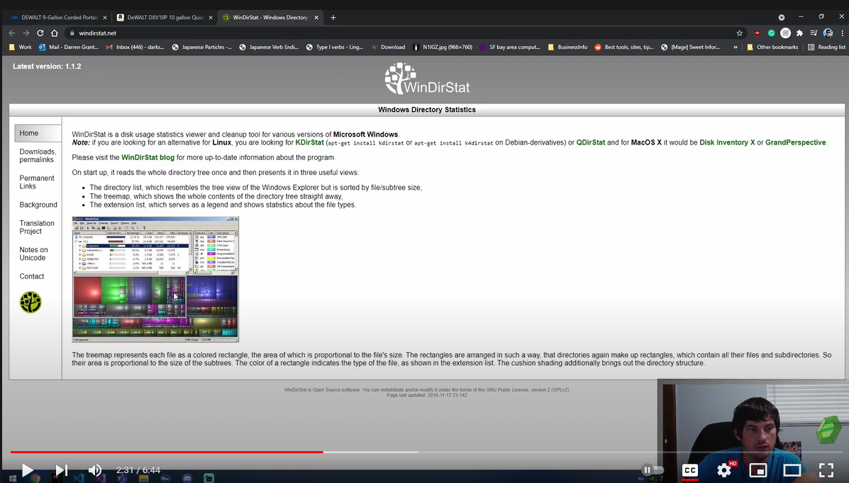Open a new browser tab
Viewport: 849px width, 483px height.
pos(333,17)
